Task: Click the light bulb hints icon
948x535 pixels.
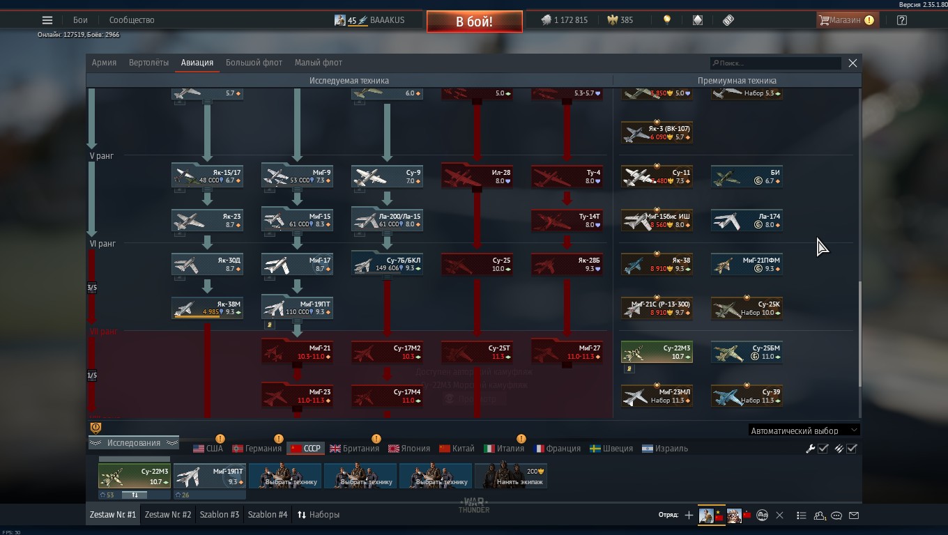Action: (667, 20)
